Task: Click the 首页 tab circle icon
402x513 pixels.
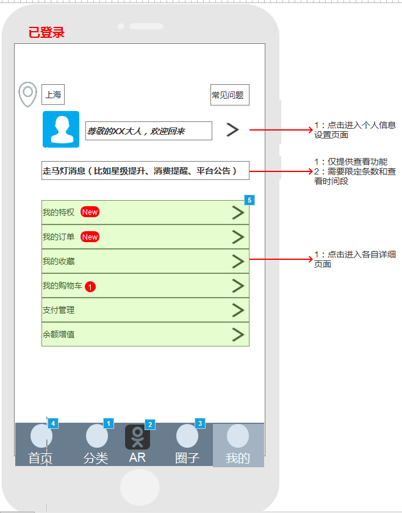Action: [x=41, y=436]
